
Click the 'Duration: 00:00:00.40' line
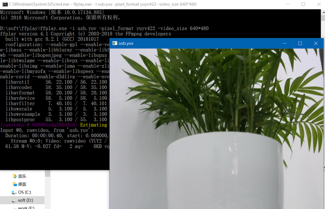point(57,136)
